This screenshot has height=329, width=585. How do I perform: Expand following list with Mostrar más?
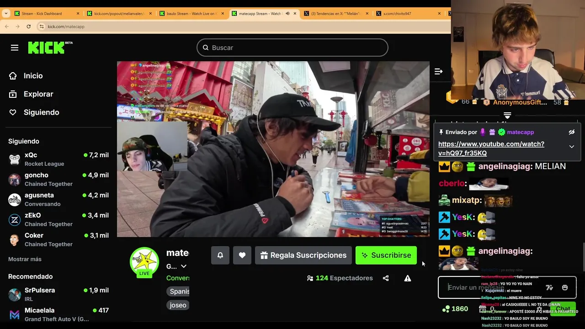point(25,259)
